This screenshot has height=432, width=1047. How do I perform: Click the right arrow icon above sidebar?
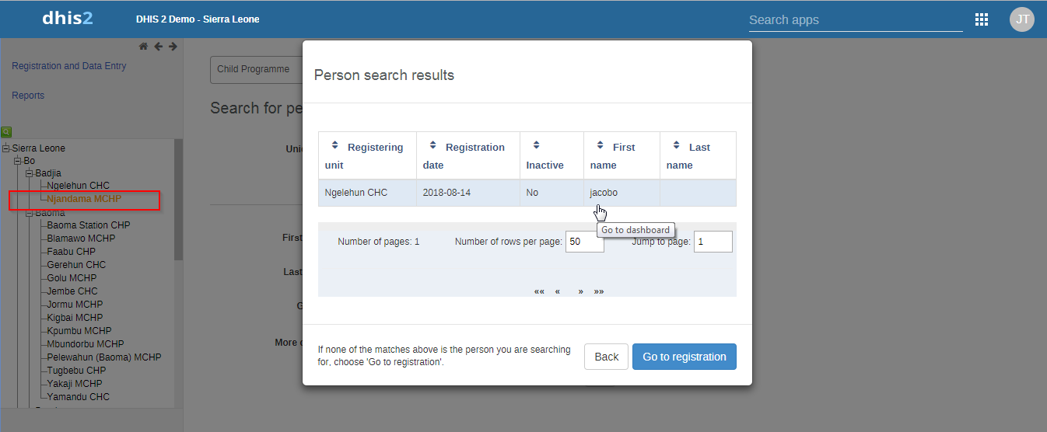tap(173, 47)
